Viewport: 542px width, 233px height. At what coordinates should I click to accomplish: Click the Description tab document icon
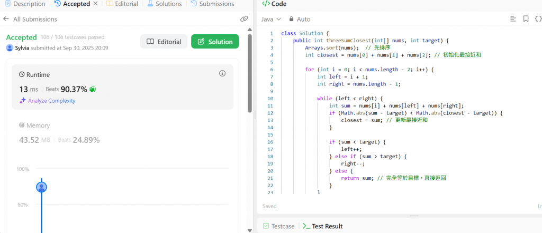coord(7,4)
